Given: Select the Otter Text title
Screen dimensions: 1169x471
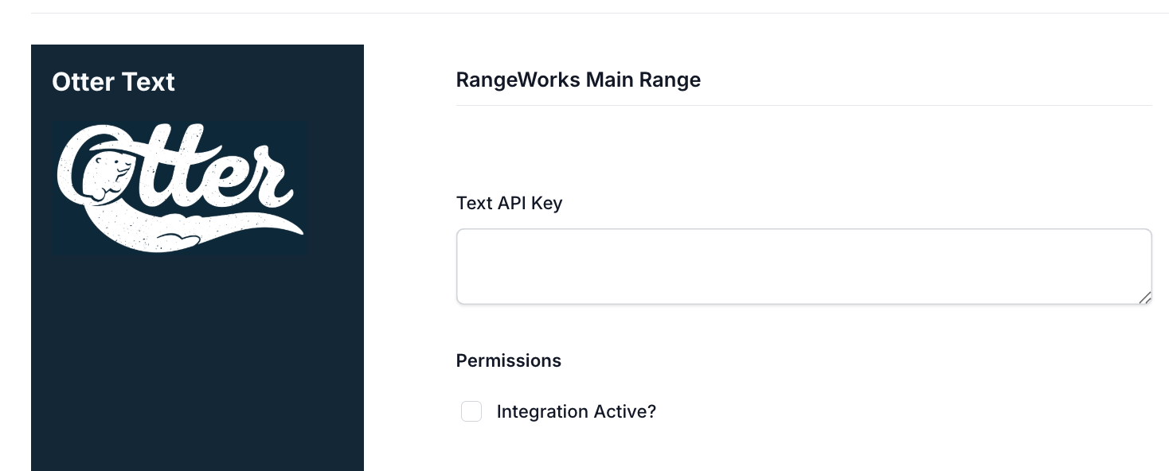Looking at the screenshot, I should 113,82.
